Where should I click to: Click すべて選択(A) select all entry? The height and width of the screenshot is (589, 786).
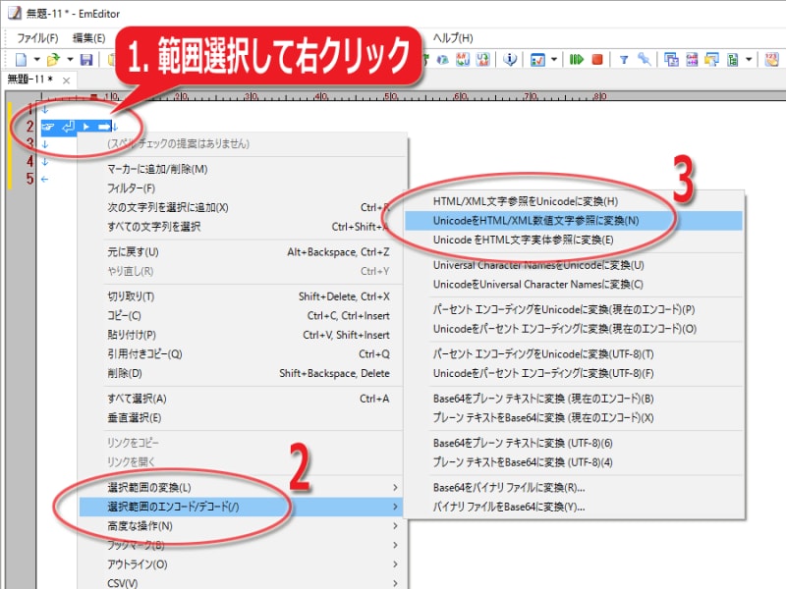242,399
